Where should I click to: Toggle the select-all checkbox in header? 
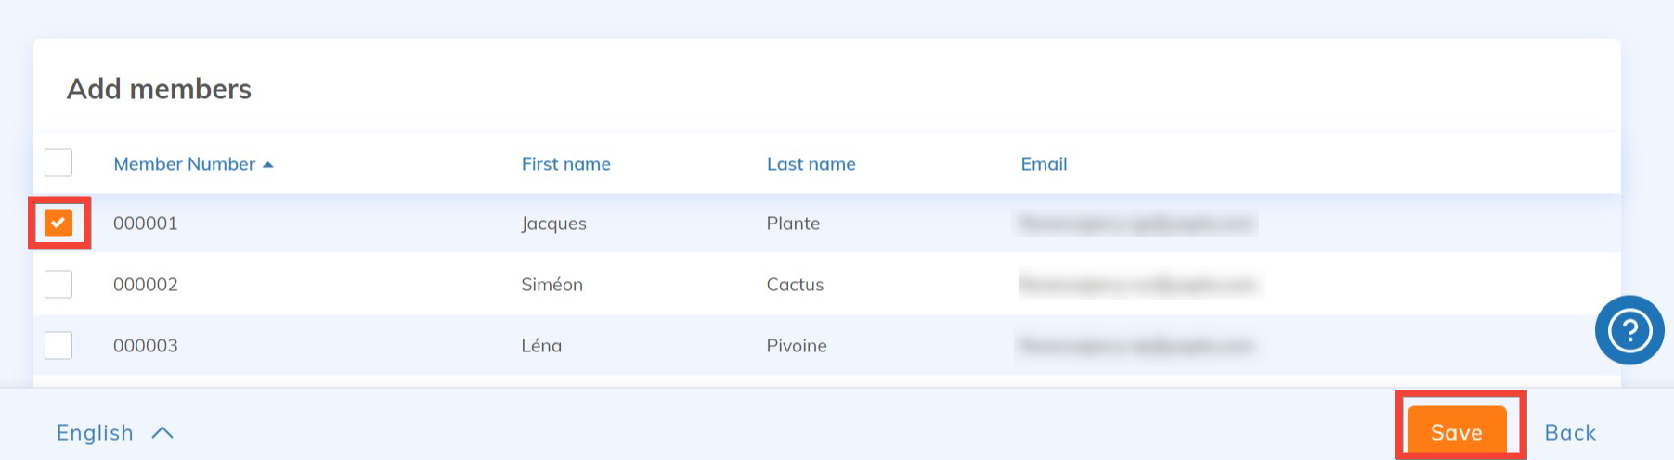coord(58,163)
